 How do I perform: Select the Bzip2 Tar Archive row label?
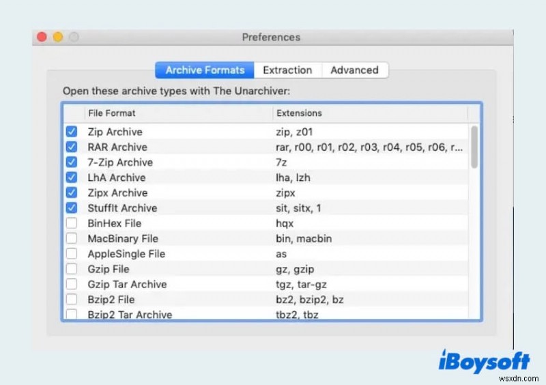click(x=130, y=315)
